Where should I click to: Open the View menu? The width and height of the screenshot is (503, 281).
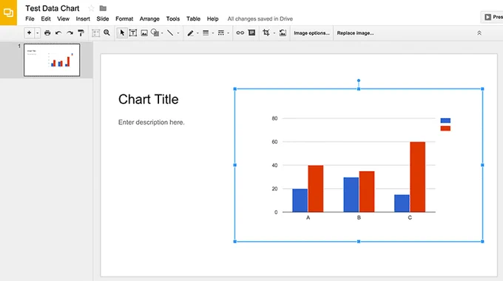tap(63, 19)
